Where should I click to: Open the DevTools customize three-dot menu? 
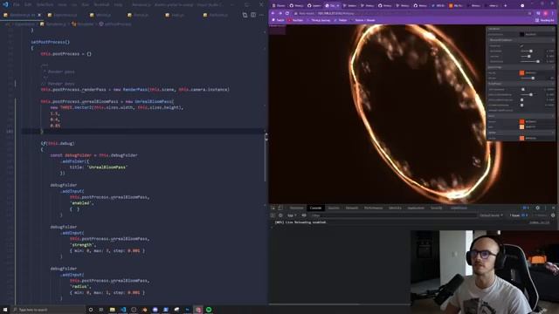tap(545, 208)
